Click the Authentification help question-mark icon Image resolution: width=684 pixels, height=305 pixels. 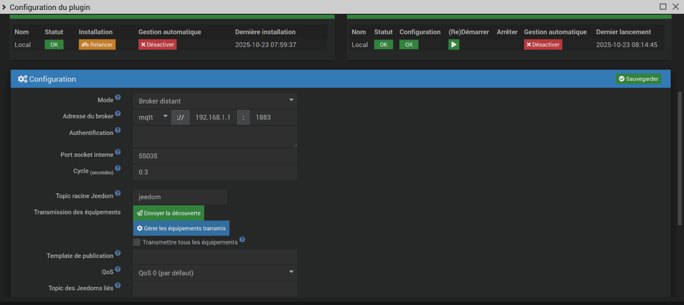click(118, 131)
